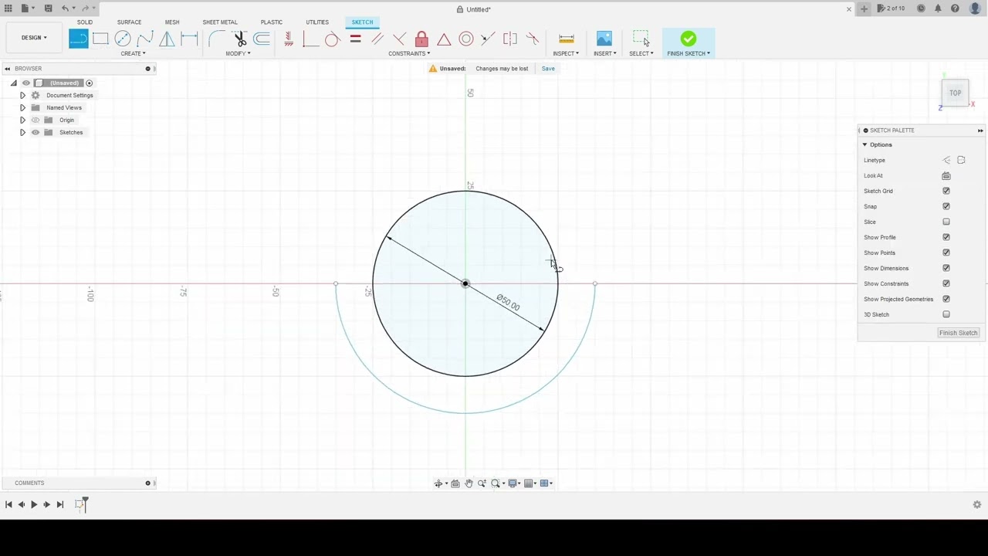Select the Offset modify tool
The image size is (988, 556).
[262, 39]
